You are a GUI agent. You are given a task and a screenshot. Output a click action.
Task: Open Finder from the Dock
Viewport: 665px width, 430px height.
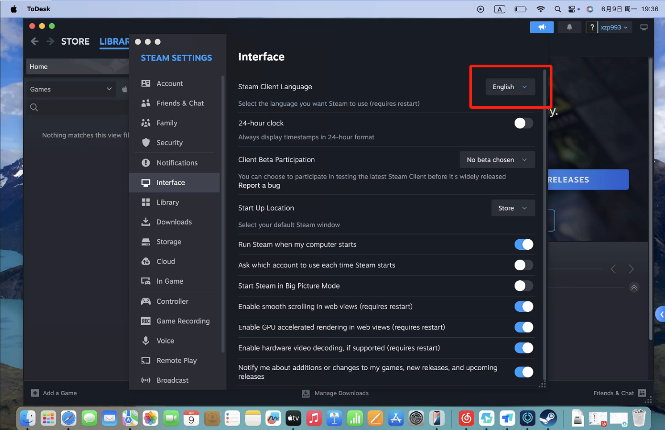click(x=28, y=418)
